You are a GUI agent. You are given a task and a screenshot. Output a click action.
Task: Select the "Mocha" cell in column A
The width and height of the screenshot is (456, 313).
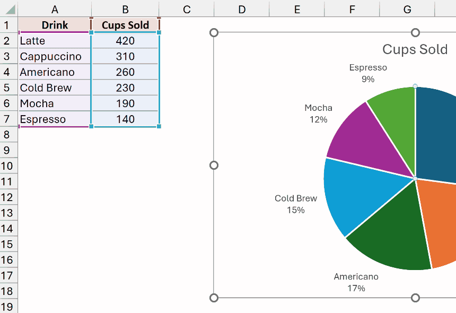point(55,103)
